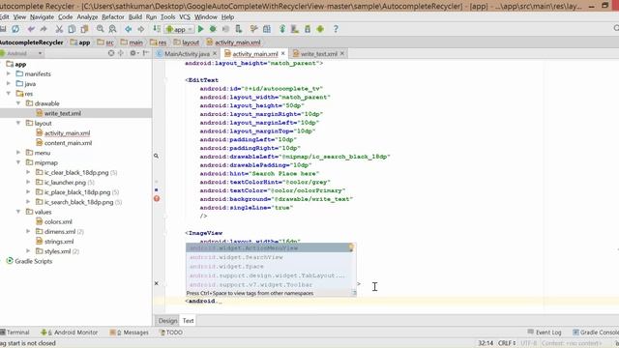
Task: Select content_main.xml in project tree
Action: point(68,143)
